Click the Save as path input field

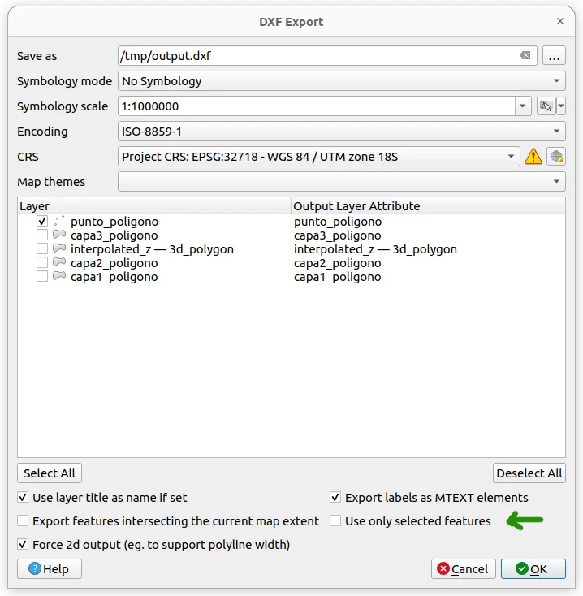317,56
